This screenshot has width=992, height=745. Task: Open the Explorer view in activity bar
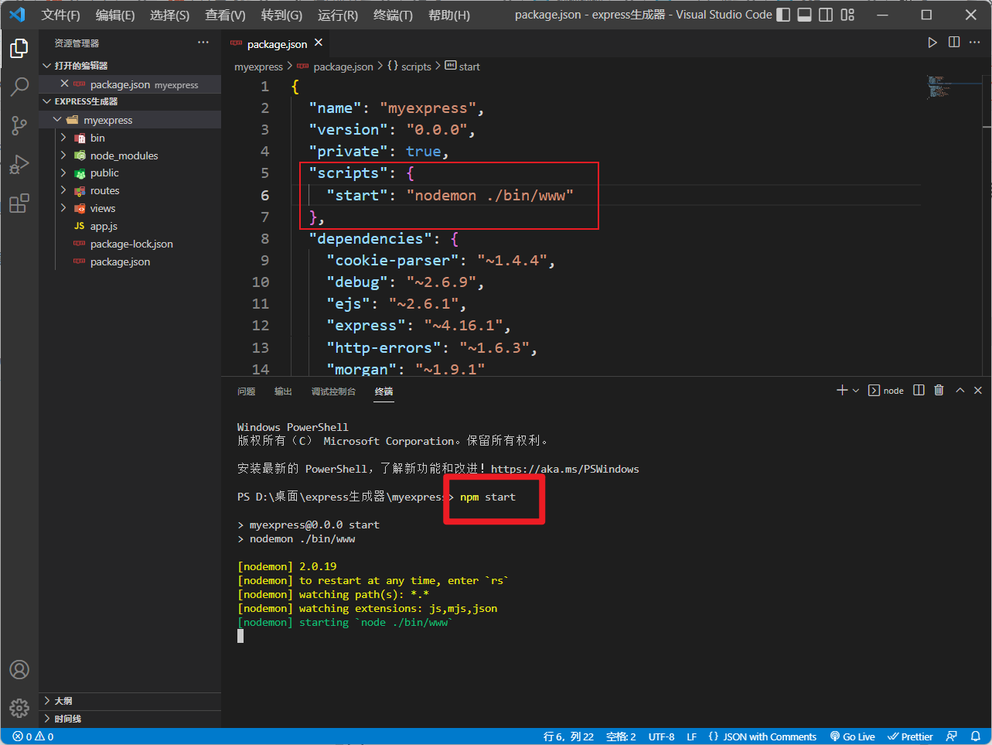point(19,49)
